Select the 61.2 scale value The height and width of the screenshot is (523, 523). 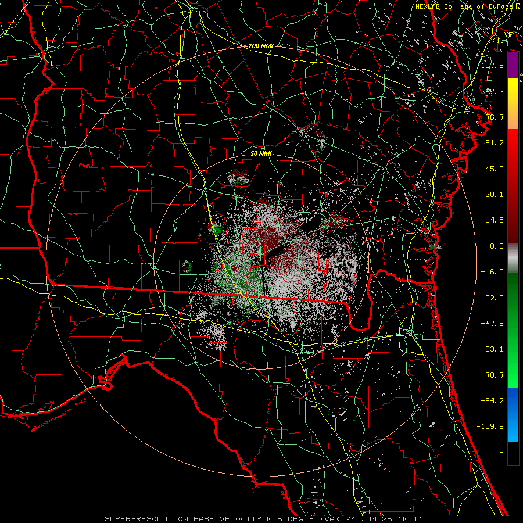[495, 143]
